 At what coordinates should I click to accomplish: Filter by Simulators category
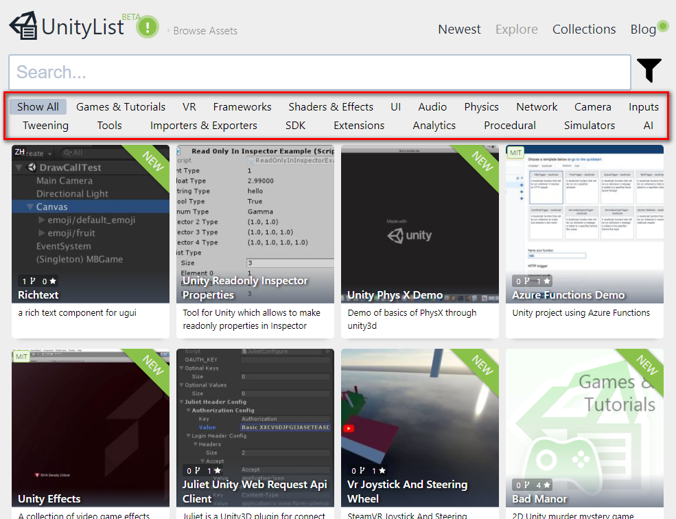(x=590, y=125)
